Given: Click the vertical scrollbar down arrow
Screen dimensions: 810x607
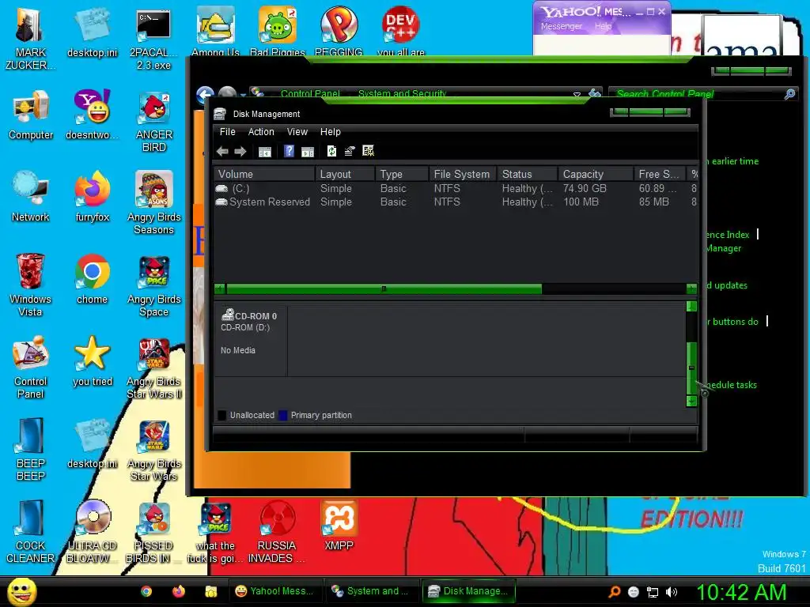Looking at the screenshot, I should [691, 401].
